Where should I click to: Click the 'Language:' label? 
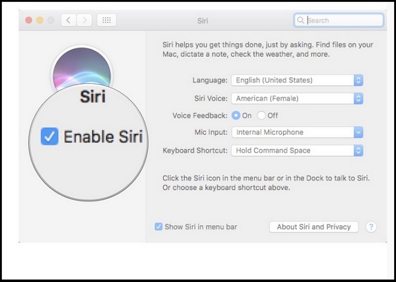(x=210, y=81)
